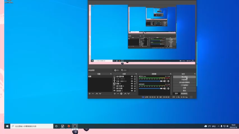Open source 滤镜 filters button
The image size is (239, 134).
(x=124, y=70)
